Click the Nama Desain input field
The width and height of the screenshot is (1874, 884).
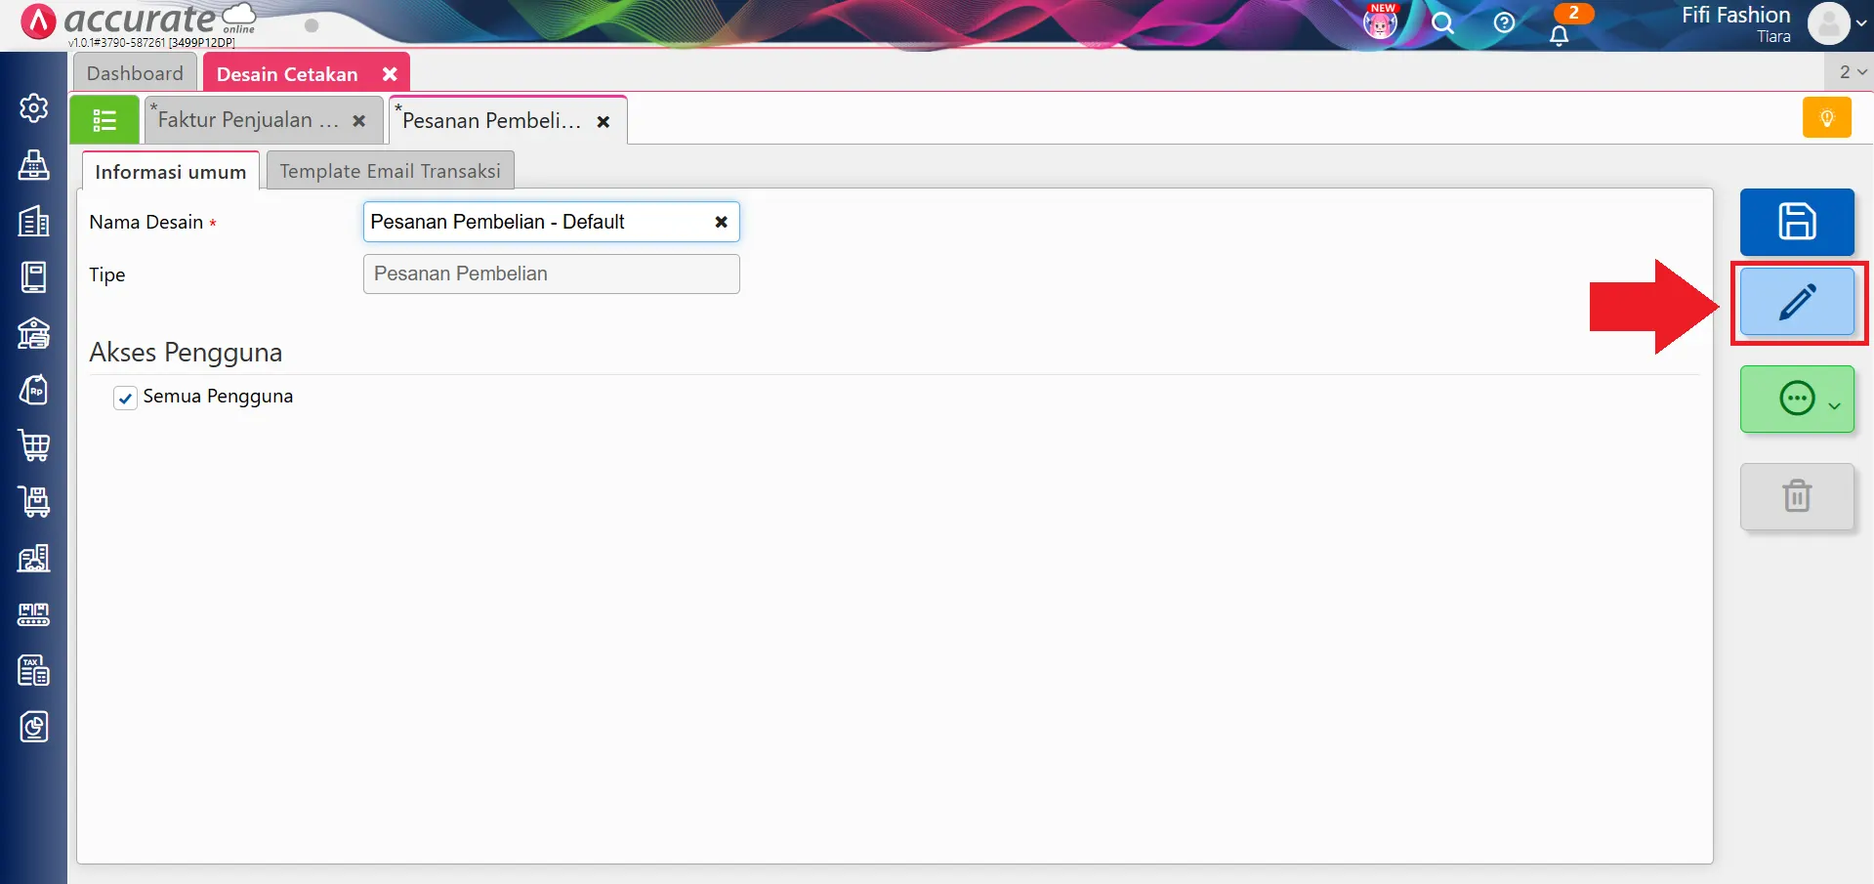[537, 222]
